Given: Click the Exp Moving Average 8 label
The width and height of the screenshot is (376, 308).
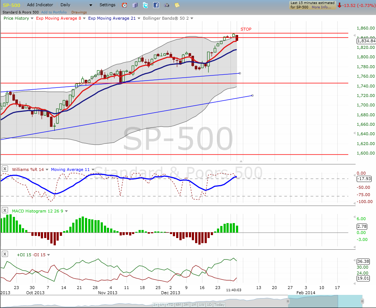Looking at the screenshot, I should click(58, 18).
